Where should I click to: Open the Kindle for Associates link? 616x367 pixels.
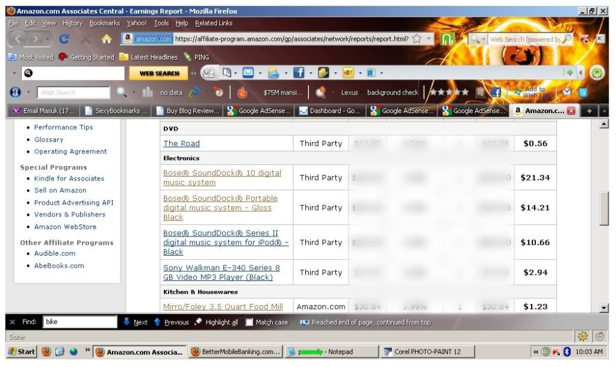click(69, 179)
